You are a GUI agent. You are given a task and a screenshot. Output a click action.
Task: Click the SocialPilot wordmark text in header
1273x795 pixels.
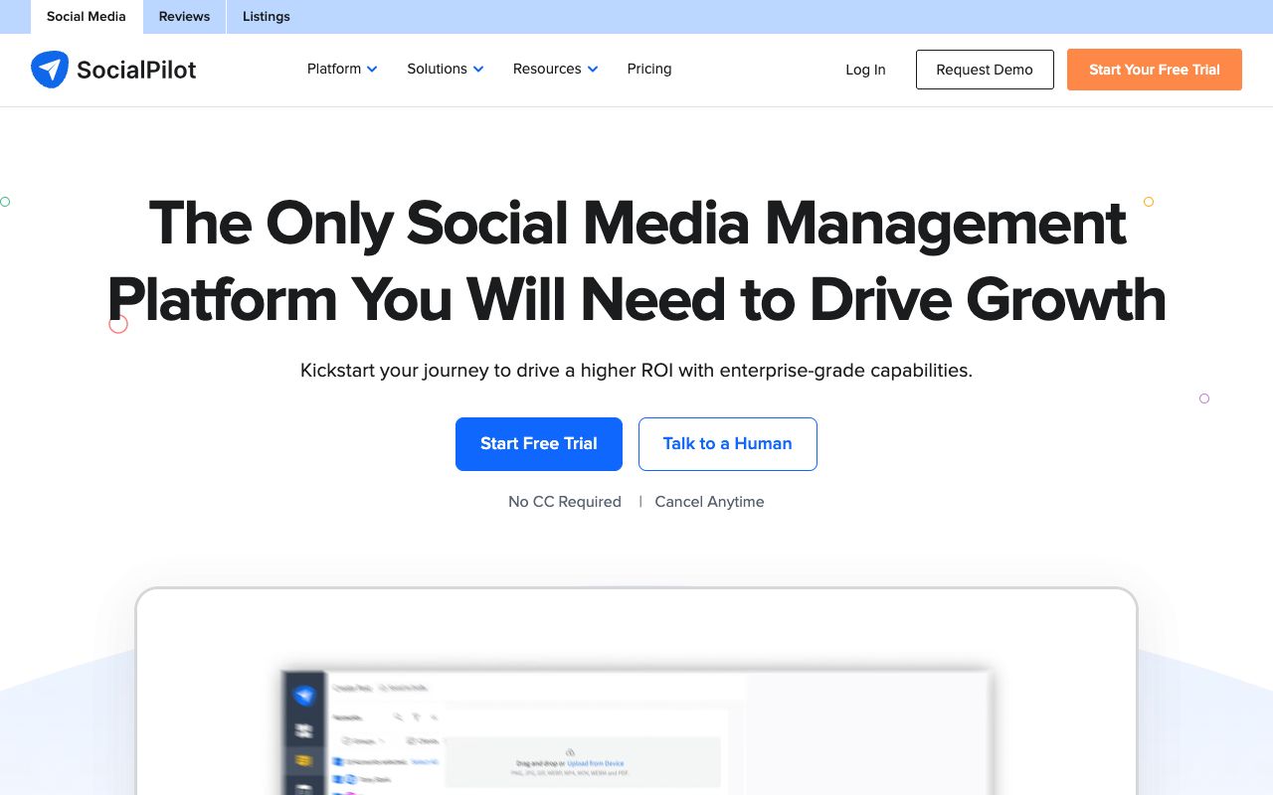coord(136,70)
